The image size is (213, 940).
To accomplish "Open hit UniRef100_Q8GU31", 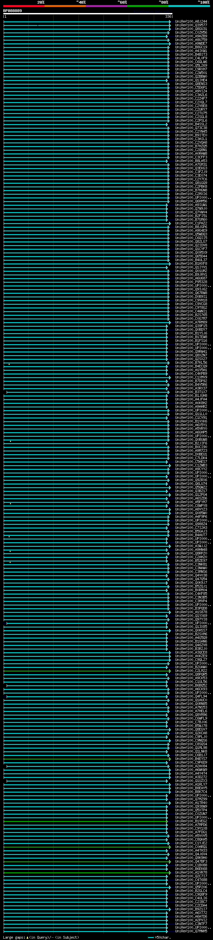I will coord(191,29).
